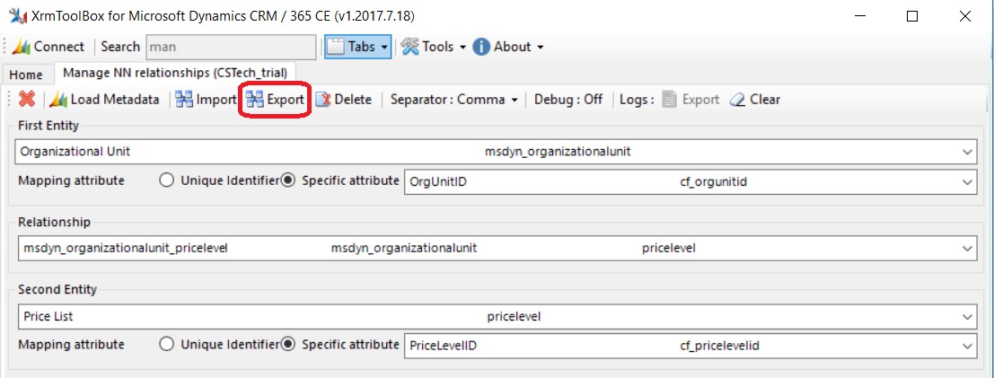994x378 pixels.
Task: Click the Load Metadata icon
Action: coord(58,100)
